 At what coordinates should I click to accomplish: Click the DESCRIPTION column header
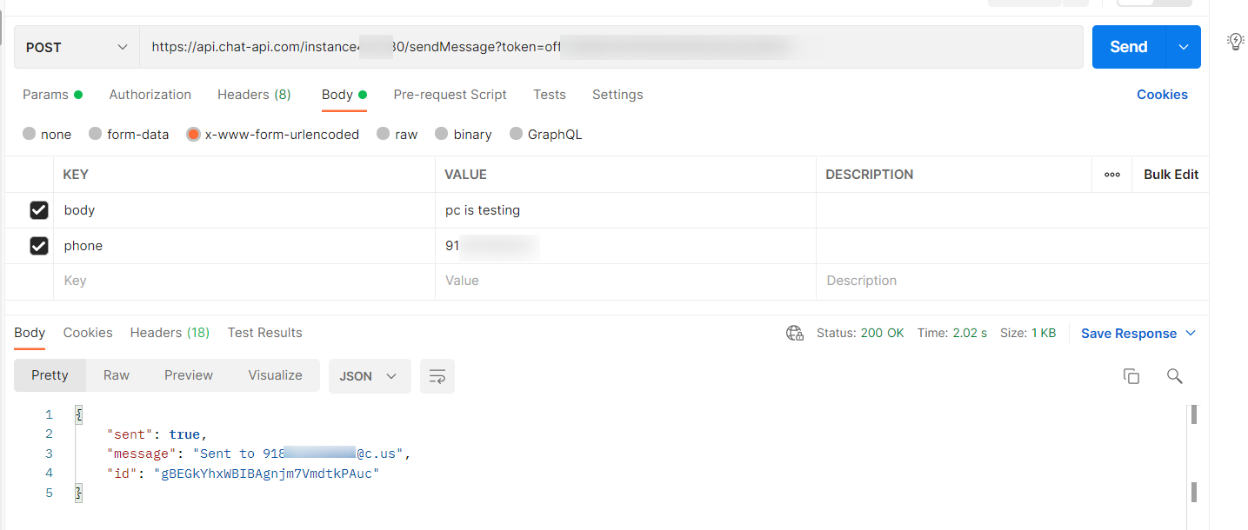[869, 175]
